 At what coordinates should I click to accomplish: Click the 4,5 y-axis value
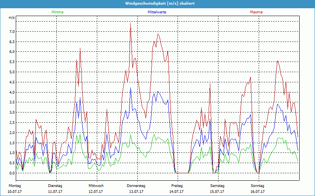[x=12, y=82]
